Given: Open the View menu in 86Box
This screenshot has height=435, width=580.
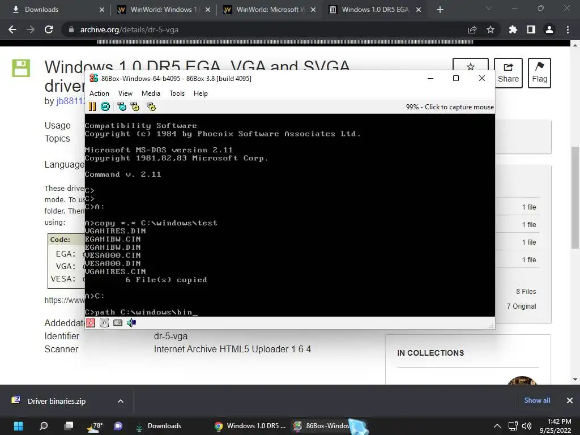Looking at the screenshot, I should coord(125,93).
